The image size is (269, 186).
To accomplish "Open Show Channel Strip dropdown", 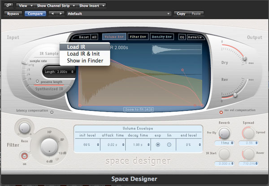I will coord(56,6).
